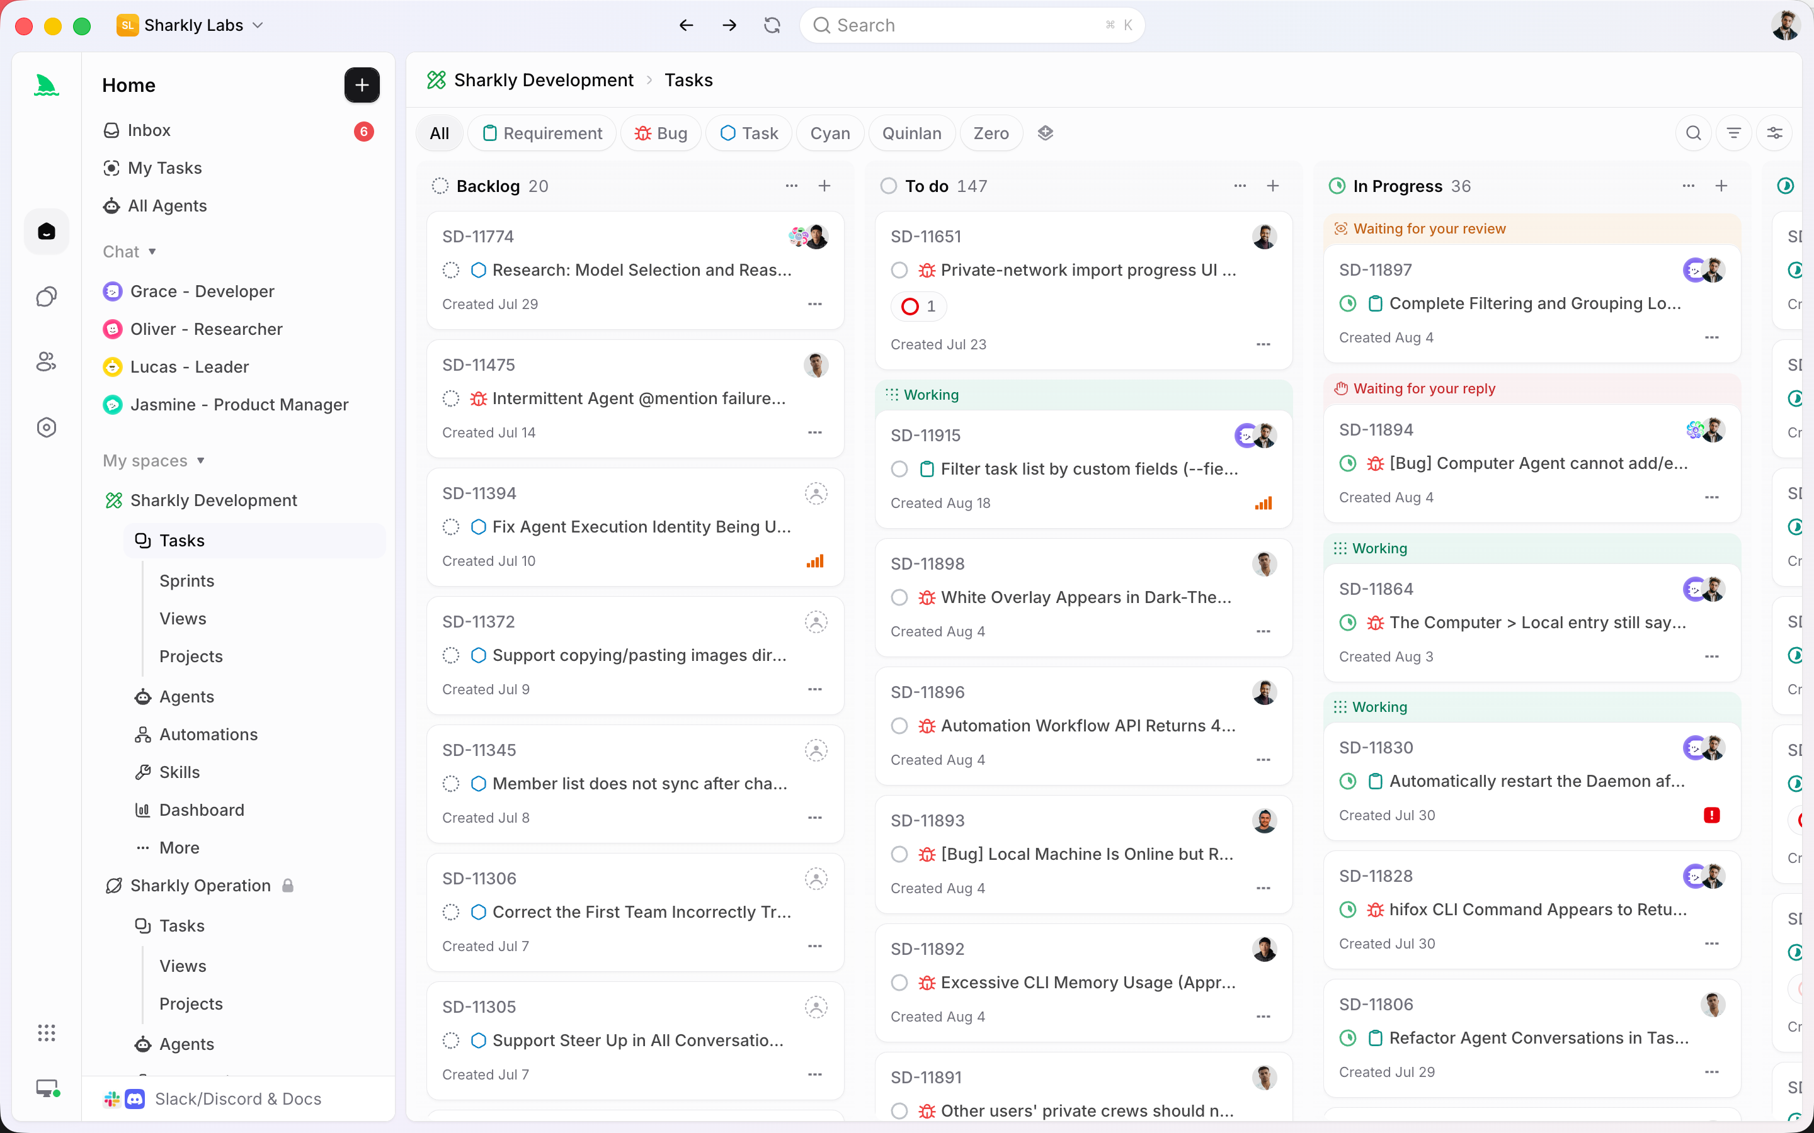Open Inbox in the sidebar
Viewport: 1814px width, 1133px height.
[x=238, y=130]
